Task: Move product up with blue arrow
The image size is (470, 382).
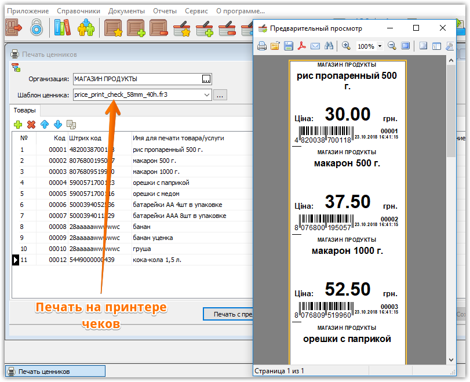Action: click(45, 125)
